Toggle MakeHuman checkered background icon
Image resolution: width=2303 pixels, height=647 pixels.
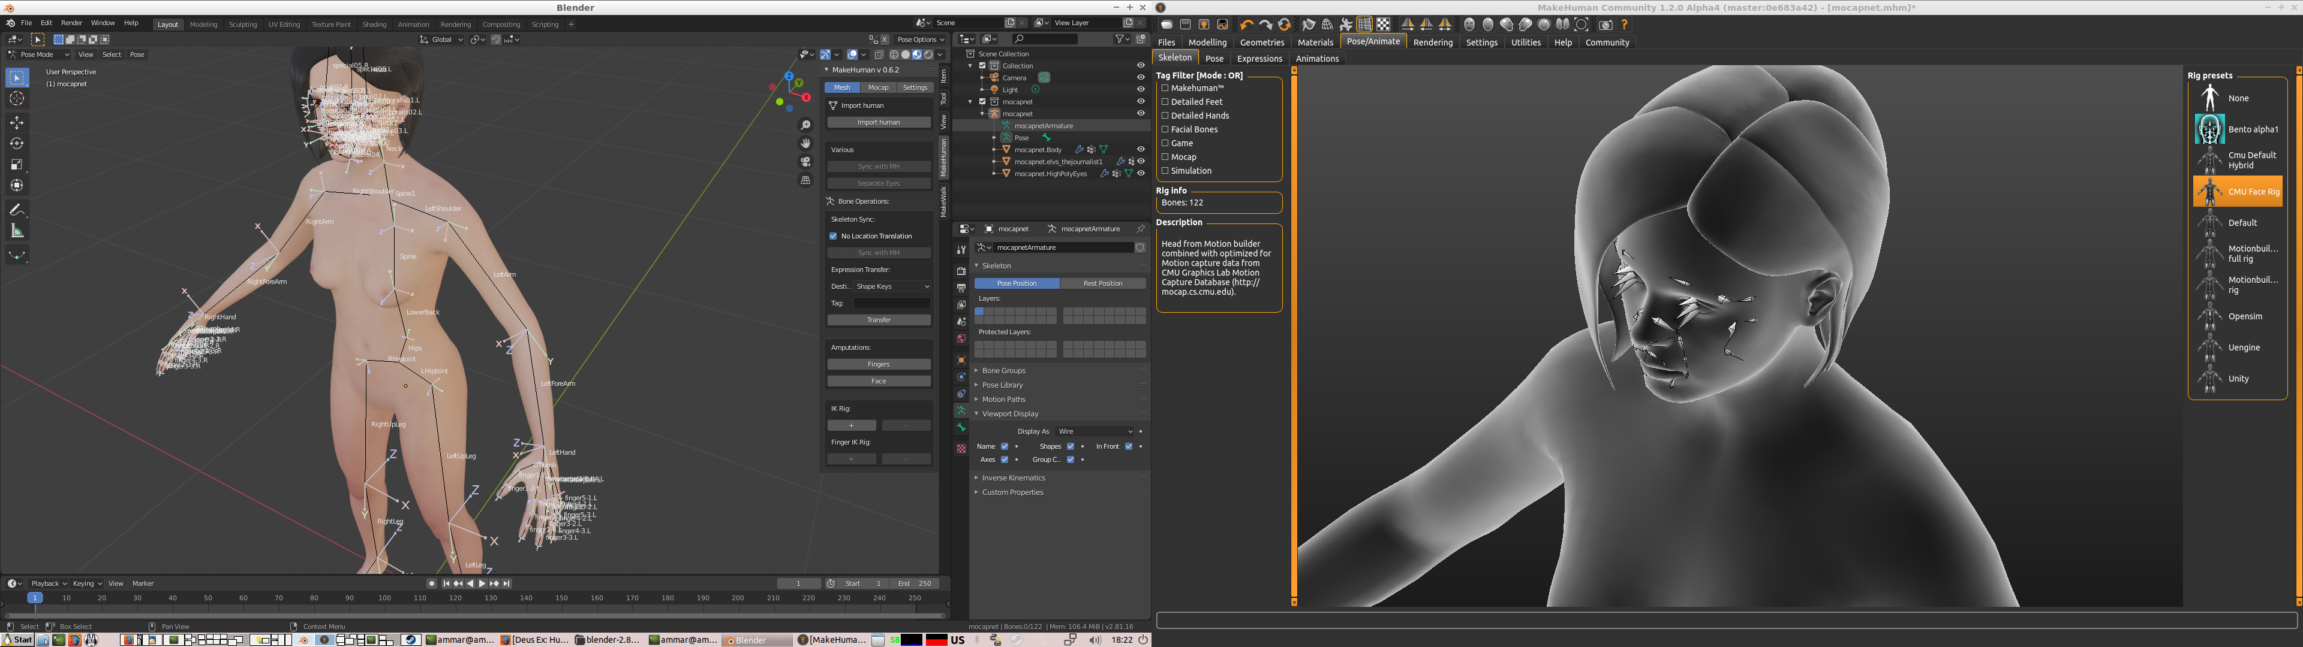pos(1384,25)
